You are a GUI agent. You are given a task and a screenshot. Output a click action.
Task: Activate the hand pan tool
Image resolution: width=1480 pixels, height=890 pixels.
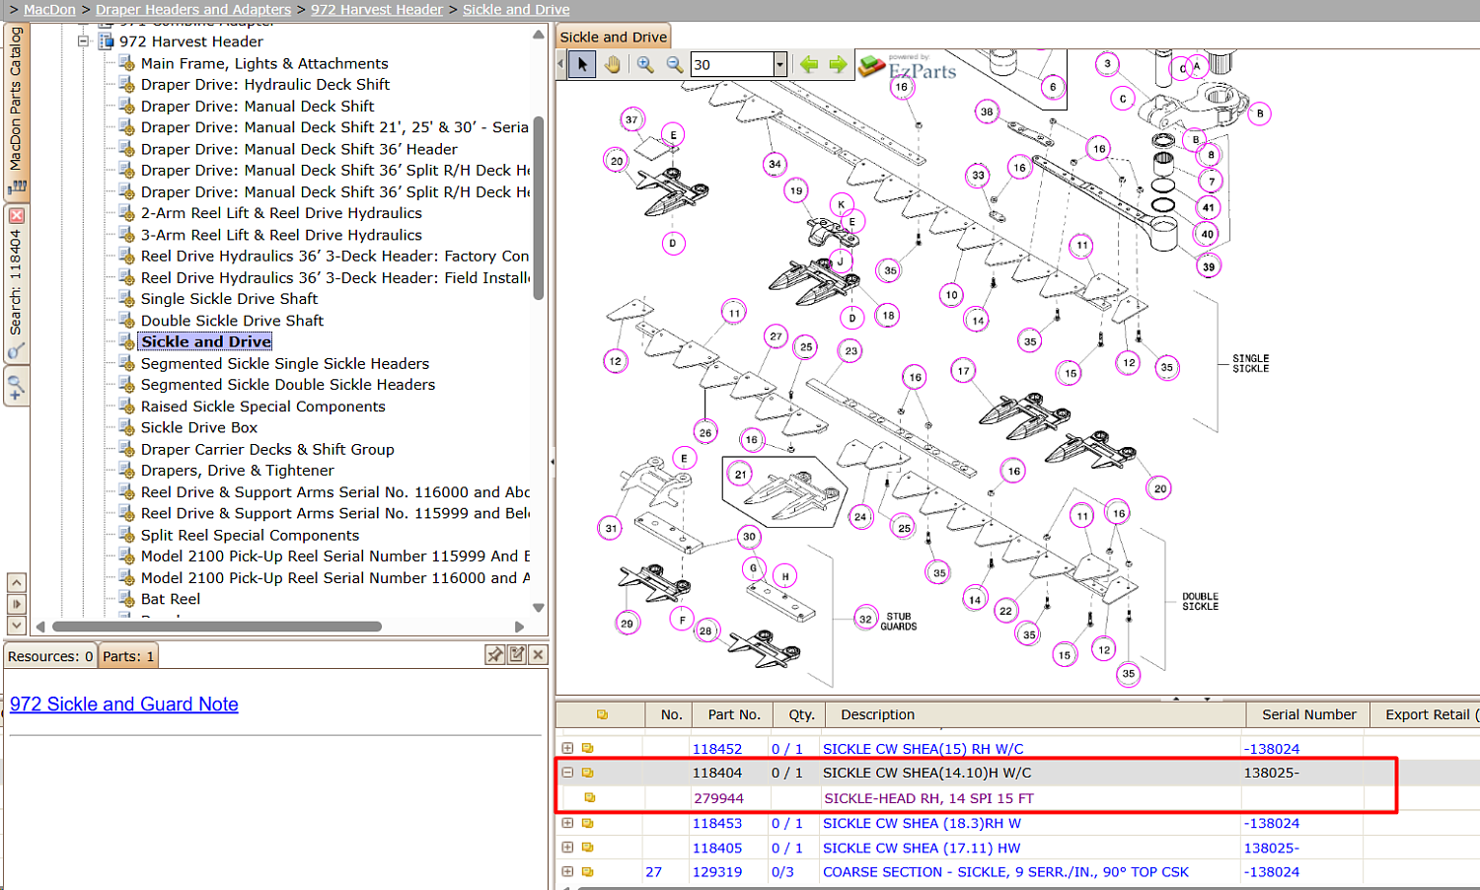tap(613, 64)
